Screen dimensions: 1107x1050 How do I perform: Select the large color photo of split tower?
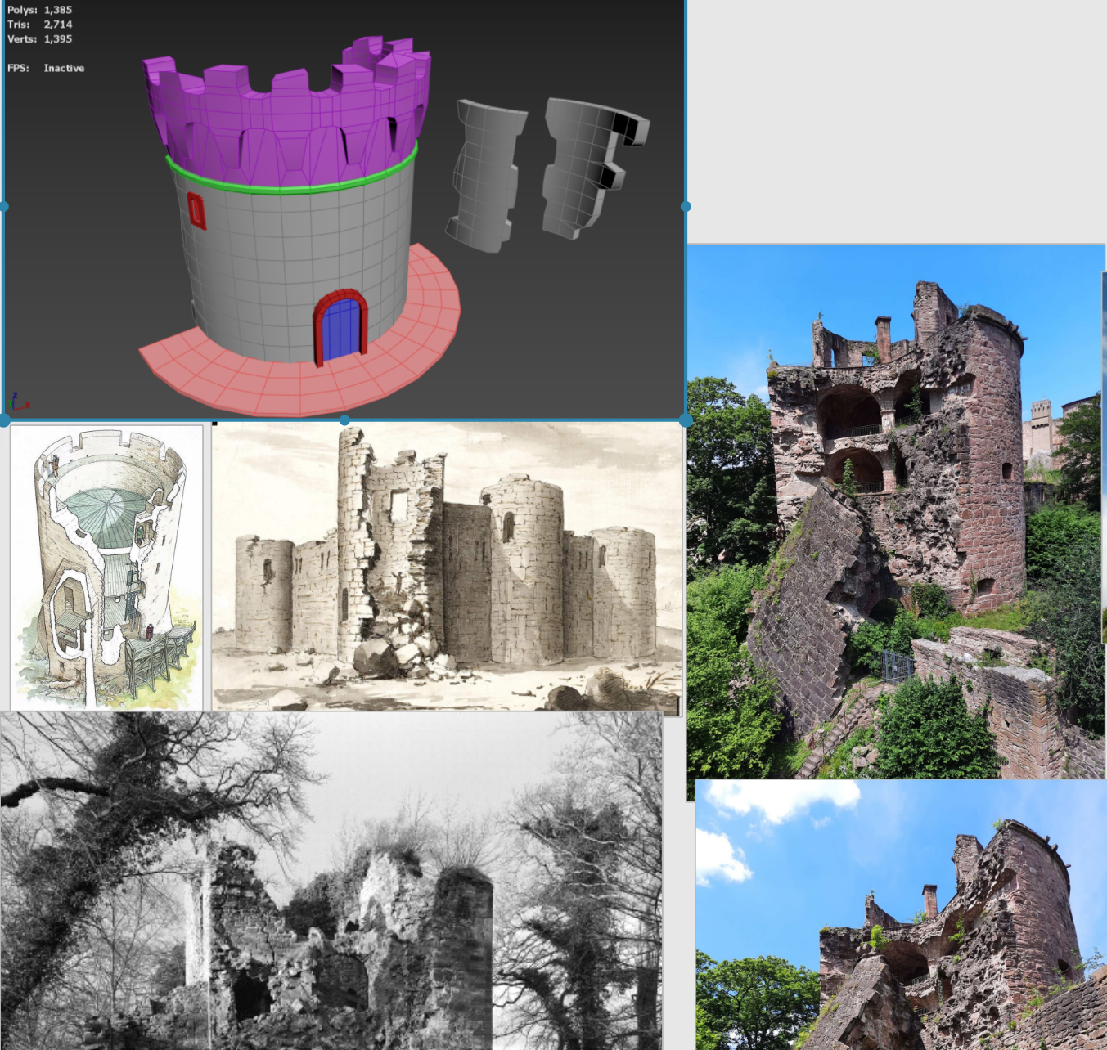pyautogui.click(x=896, y=511)
